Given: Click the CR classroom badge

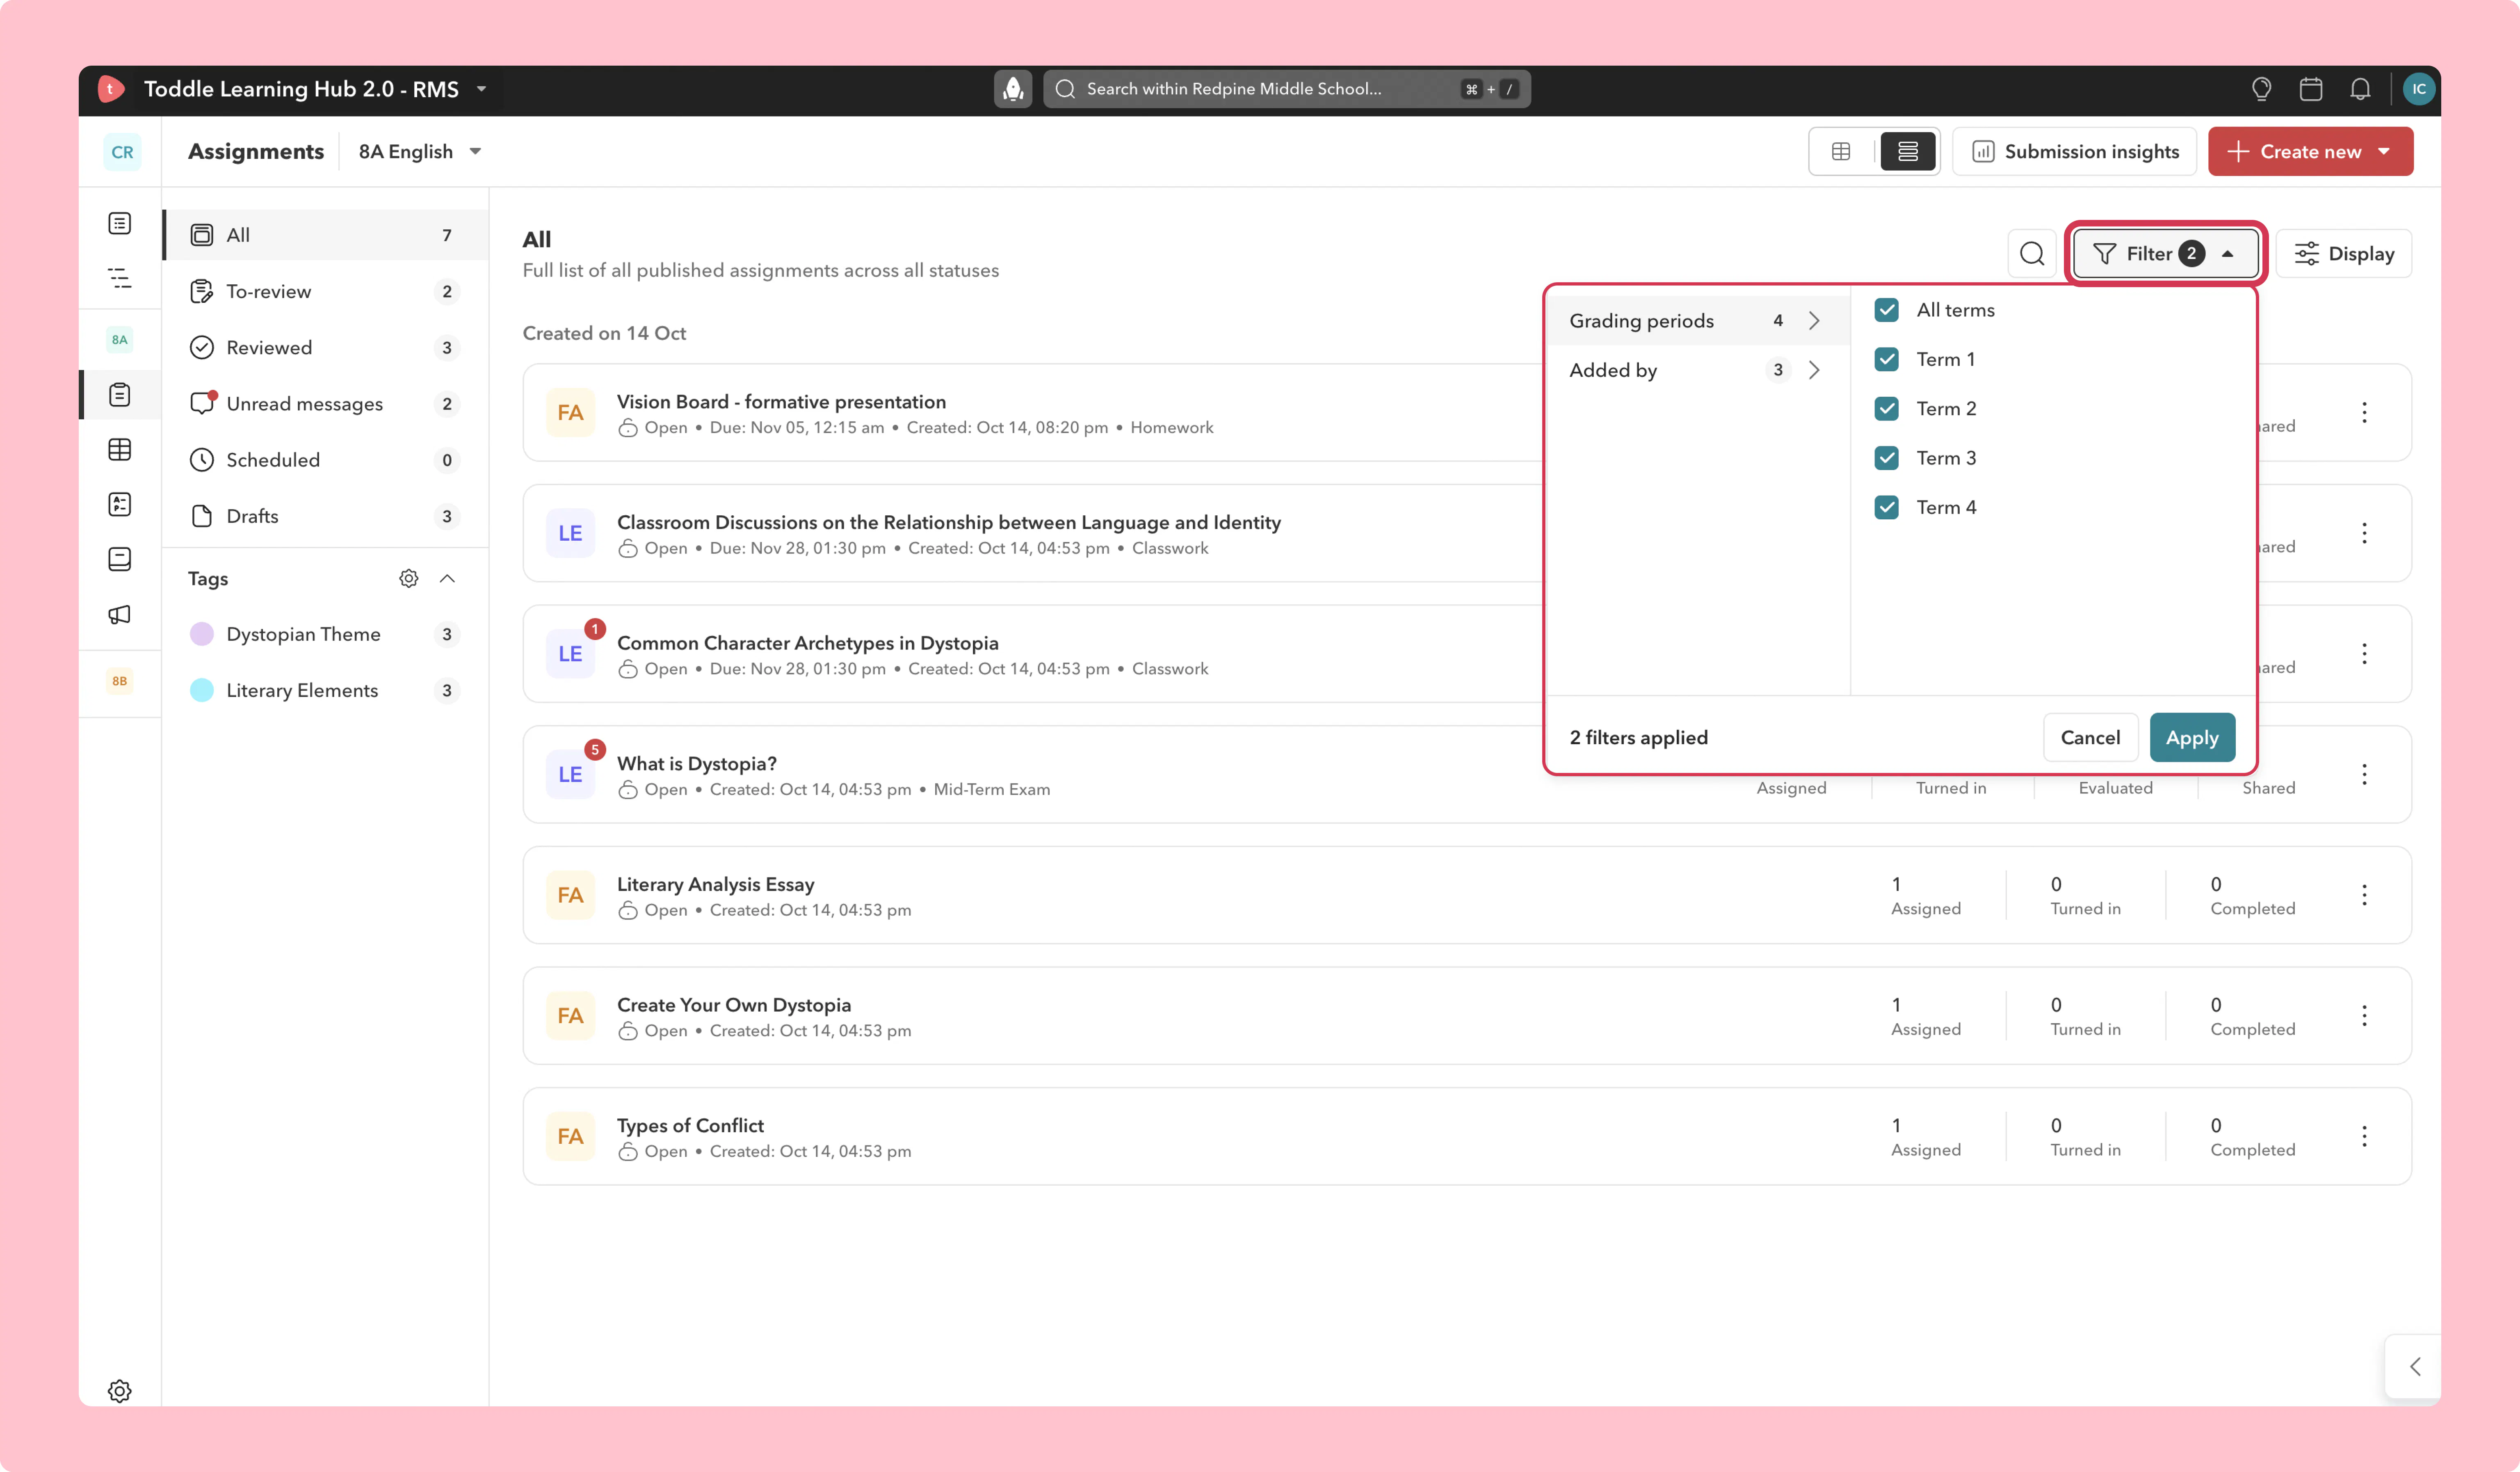Looking at the screenshot, I should (122, 152).
